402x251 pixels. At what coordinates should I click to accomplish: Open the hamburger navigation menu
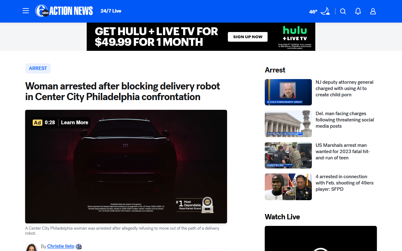[x=26, y=11]
